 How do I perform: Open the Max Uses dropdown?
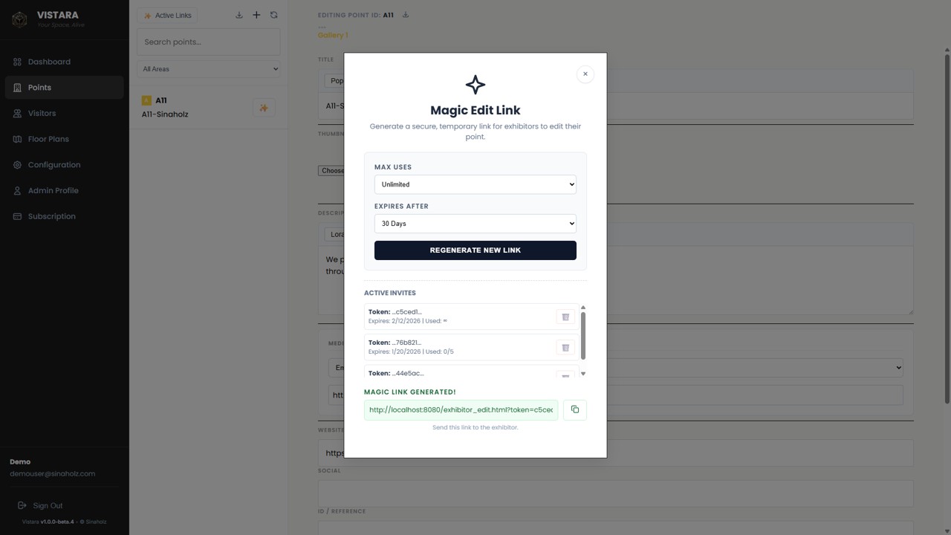click(x=475, y=184)
